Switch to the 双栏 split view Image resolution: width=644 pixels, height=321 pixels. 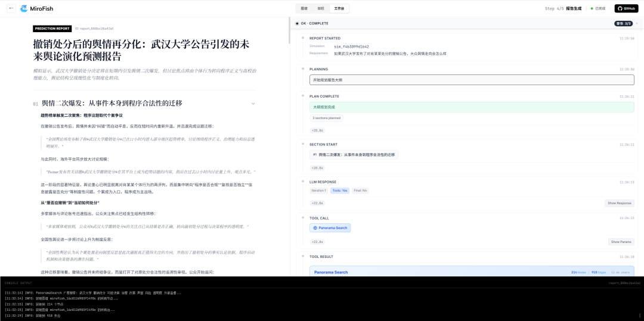321,8
